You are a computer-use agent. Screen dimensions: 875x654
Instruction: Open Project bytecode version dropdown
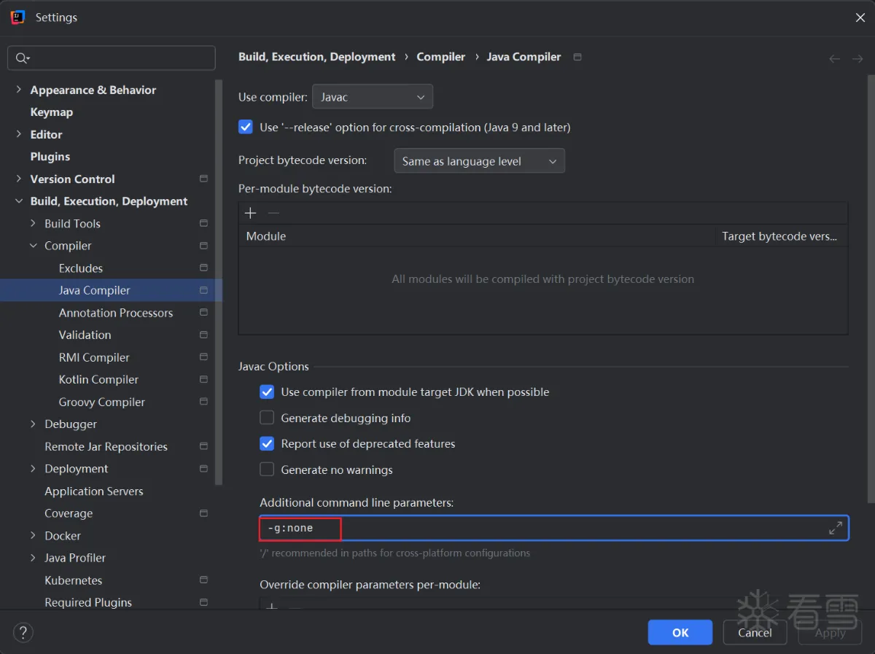click(478, 161)
